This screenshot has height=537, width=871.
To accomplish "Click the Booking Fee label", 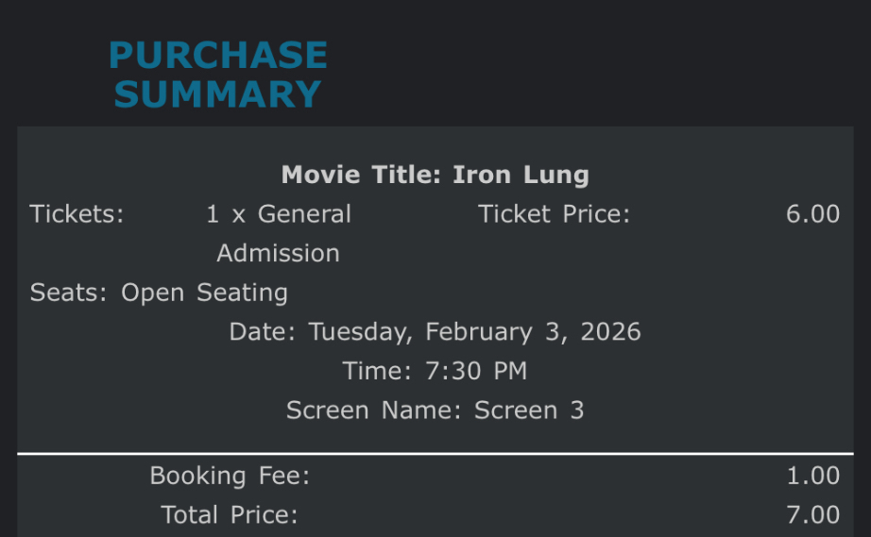I will (x=230, y=476).
